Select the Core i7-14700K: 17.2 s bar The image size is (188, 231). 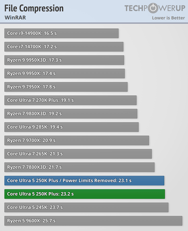pos(64,47)
